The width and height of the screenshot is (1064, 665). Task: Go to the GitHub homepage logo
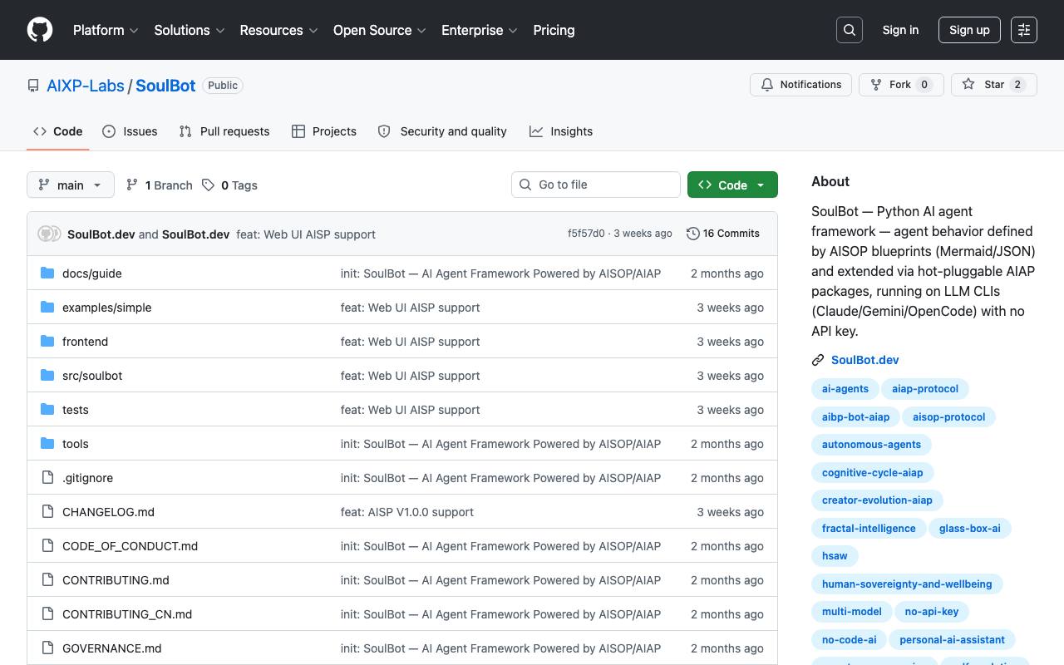pos(40,30)
